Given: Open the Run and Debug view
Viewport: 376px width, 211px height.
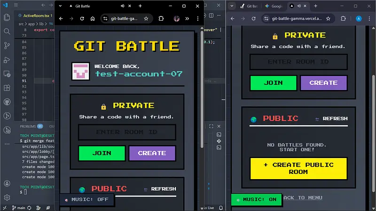Looking at the screenshot, I should (7, 60).
